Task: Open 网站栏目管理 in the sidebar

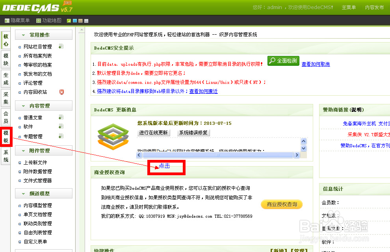Action: (x=37, y=47)
